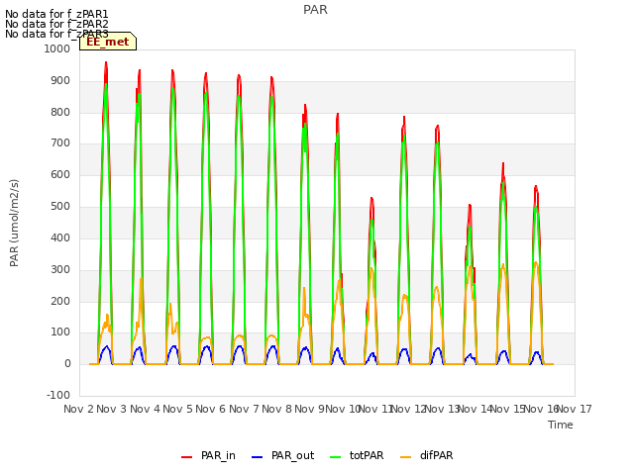Click the Nov 4 x-axis tick label
This screenshot has width=634, height=475.
click(x=145, y=409)
